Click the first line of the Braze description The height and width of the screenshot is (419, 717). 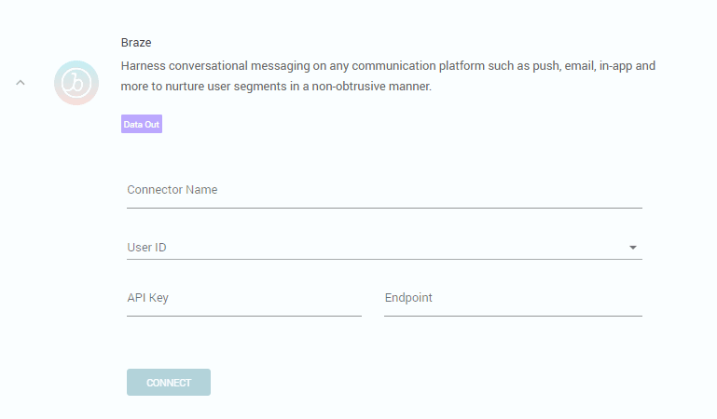coord(389,67)
